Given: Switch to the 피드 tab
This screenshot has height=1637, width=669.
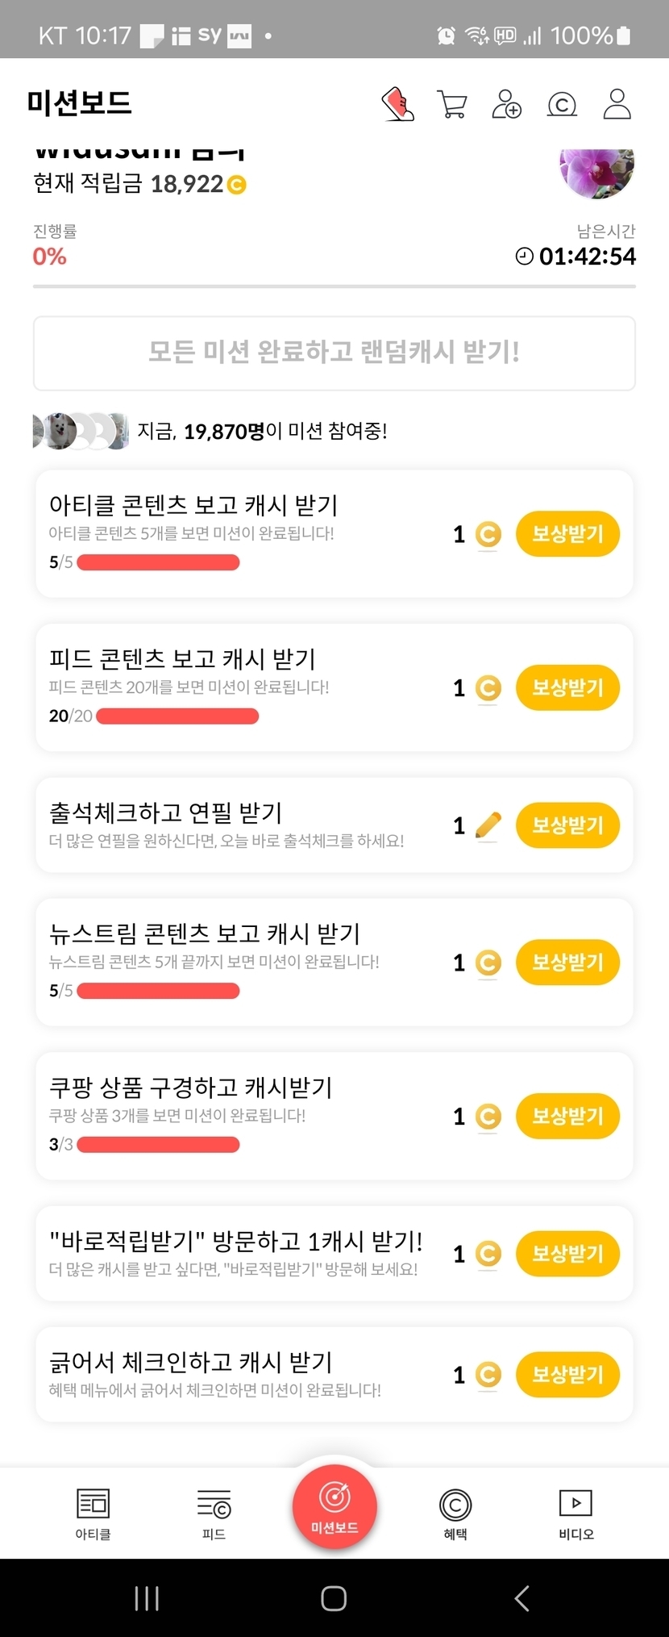Looking at the screenshot, I should pyautogui.click(x=214, y=1514).
